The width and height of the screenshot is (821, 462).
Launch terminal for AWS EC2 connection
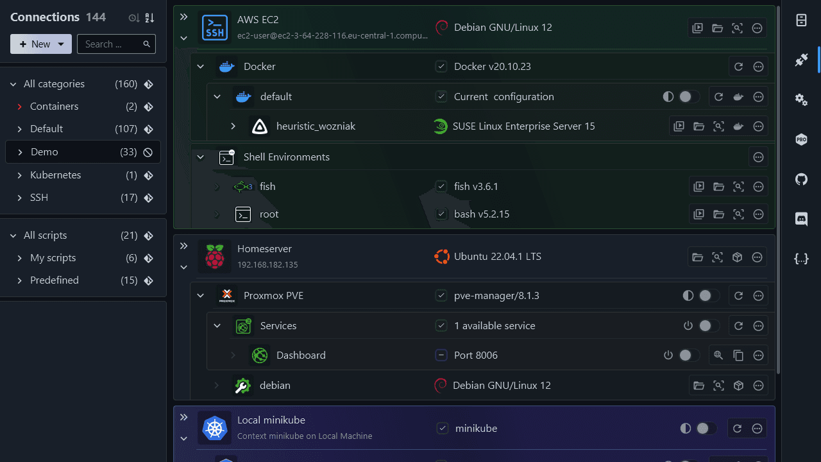[697, 28]
